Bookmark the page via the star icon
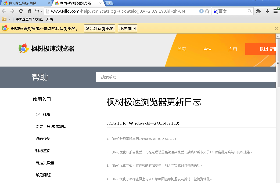This screenshot has height=183, width=280. [207, 11]
